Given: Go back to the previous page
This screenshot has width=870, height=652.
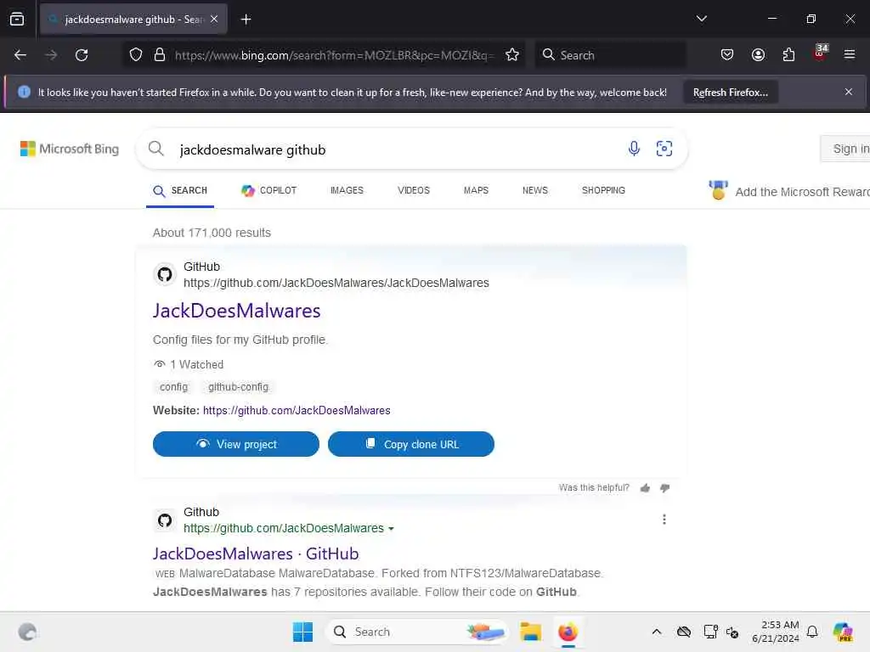Looking at the screenshot, I should tap(20, 55).
